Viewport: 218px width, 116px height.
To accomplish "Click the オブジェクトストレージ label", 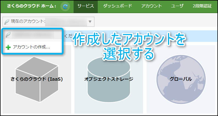I will [x=109, y=79].
